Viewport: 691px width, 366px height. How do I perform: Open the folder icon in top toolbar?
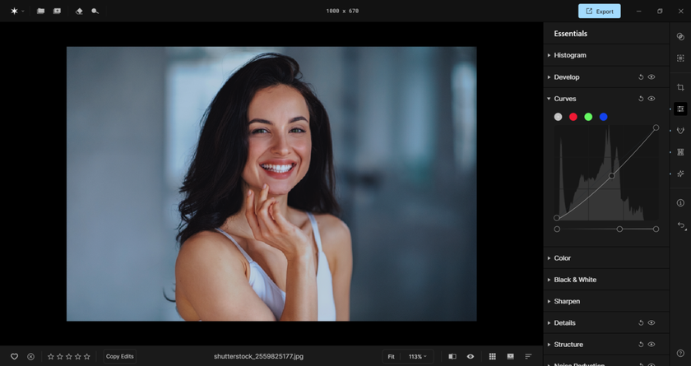click(40, 12)
